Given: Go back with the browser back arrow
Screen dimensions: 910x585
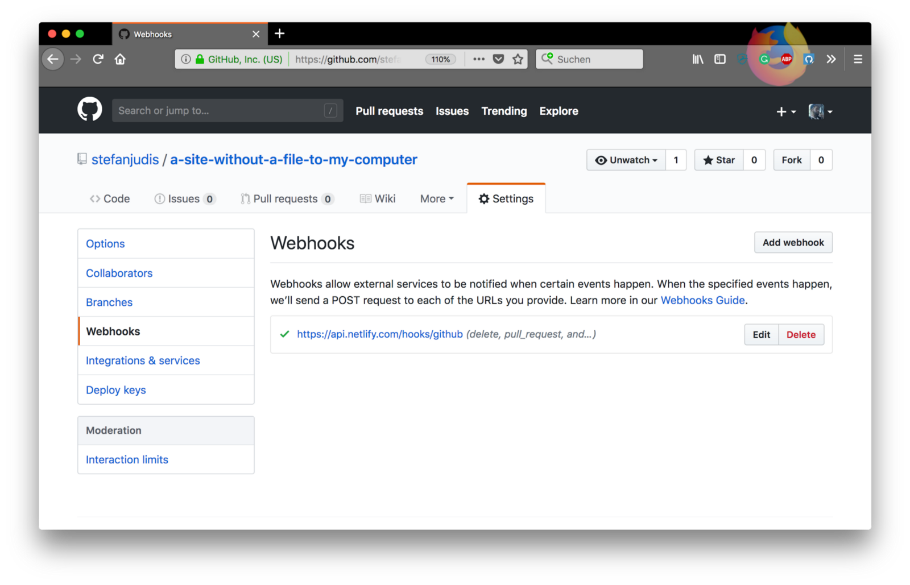Looking at the screenshot, I should (53, 59).
